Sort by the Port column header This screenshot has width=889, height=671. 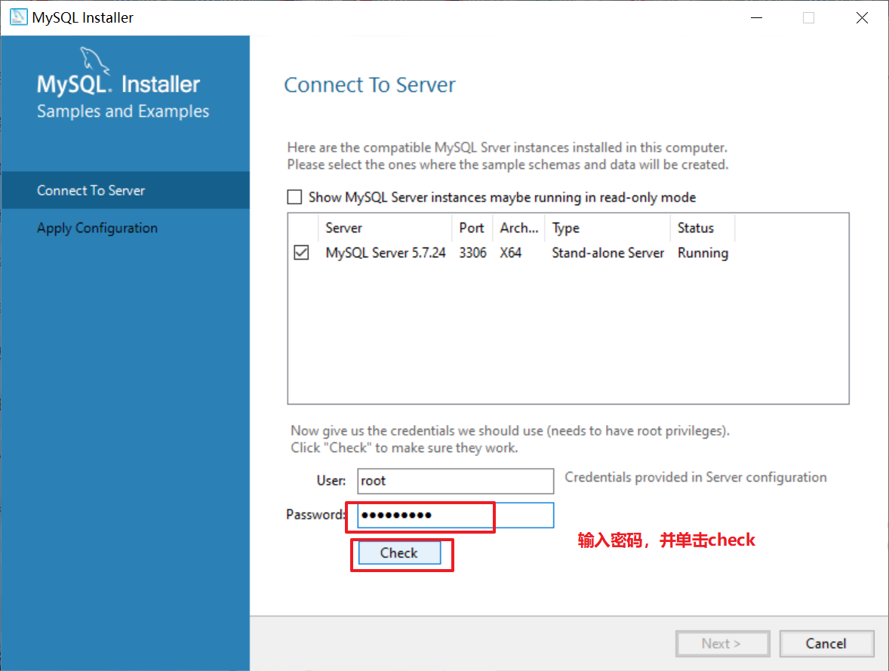point(472,228)
